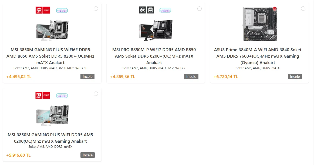This screenshot has width=314, height=165.
Task: Click İncele for the ASUS Prime B840M-A
Action: [x=295, y=76]
